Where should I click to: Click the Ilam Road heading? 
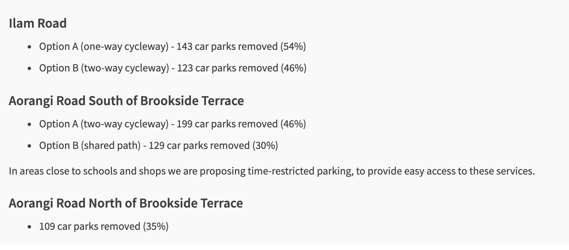tap(38, 23)
